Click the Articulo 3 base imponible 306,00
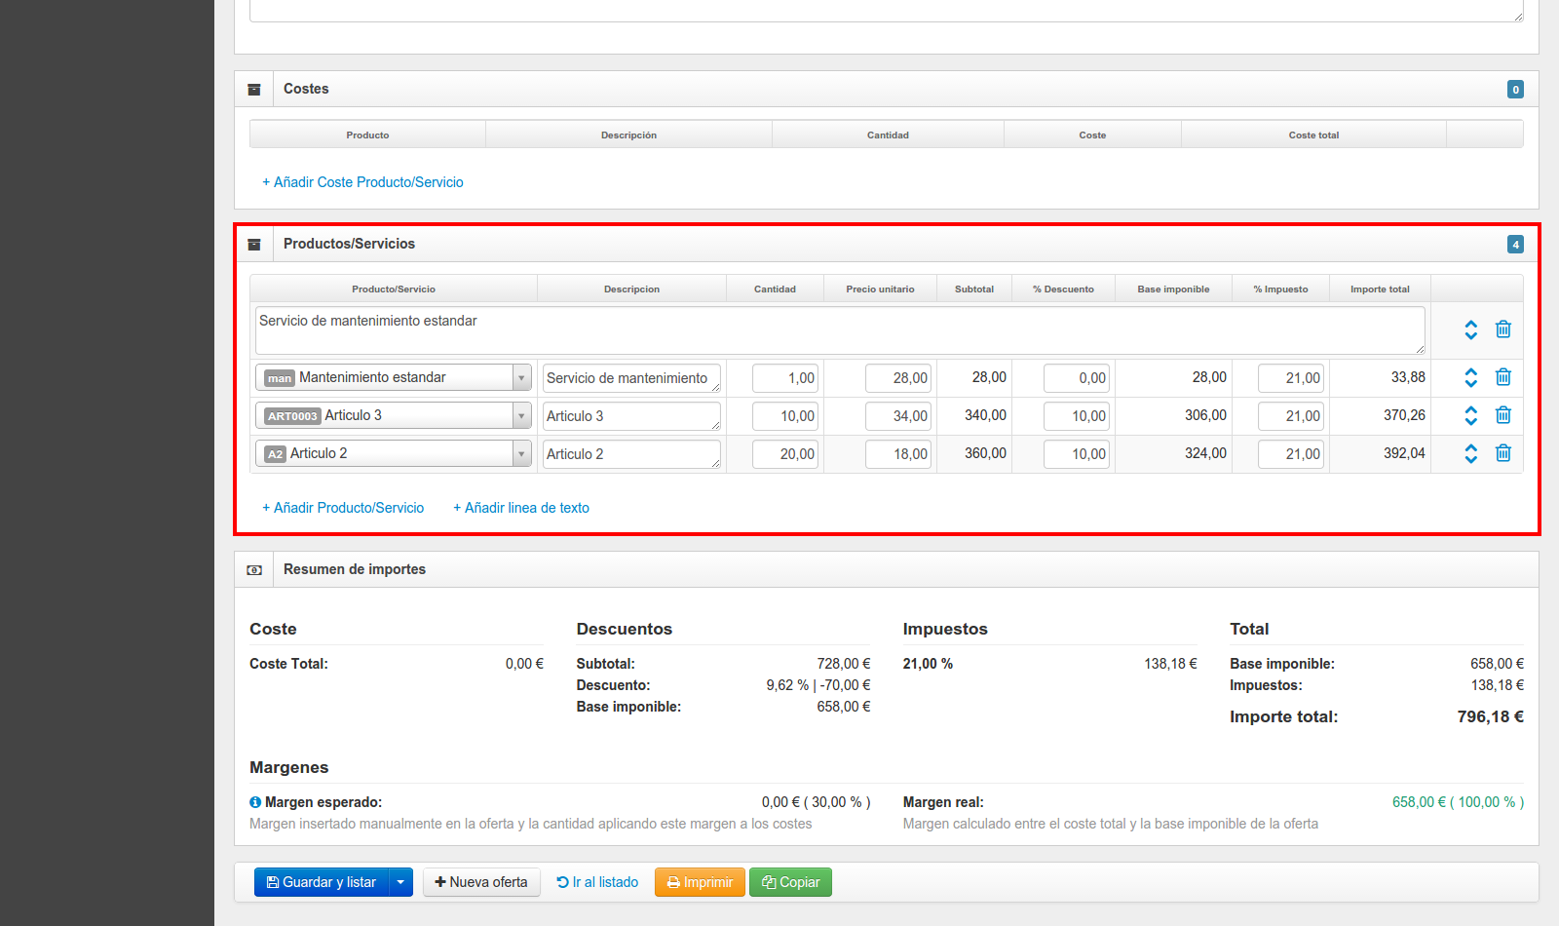 point(1205,415)
